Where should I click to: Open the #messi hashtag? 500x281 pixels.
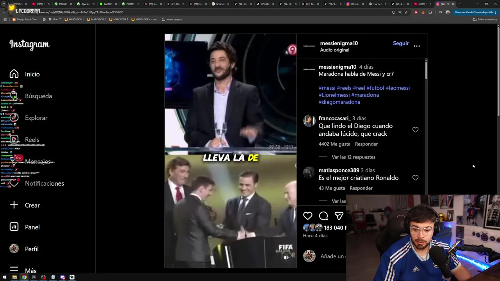327,88
